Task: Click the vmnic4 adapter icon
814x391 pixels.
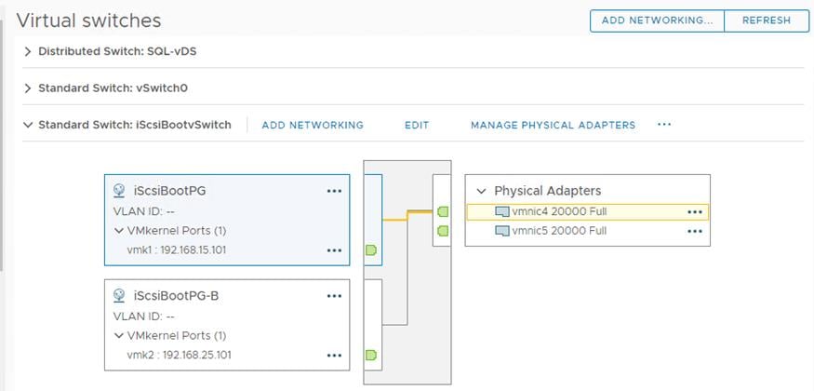Action: coord(502,212)
